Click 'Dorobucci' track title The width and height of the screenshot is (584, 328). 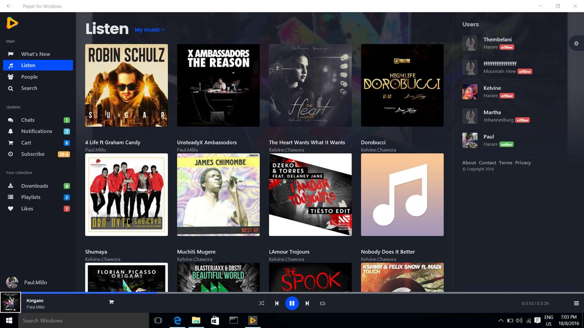tap(373, 143)
